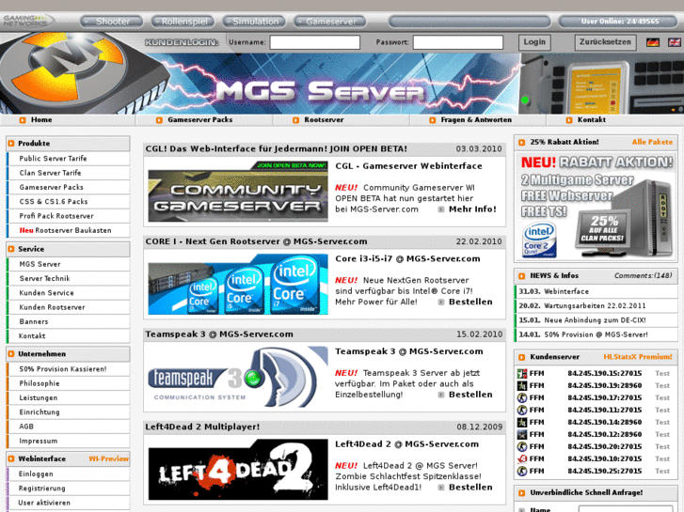Open Philosophie sidebar link

(40, 383)
